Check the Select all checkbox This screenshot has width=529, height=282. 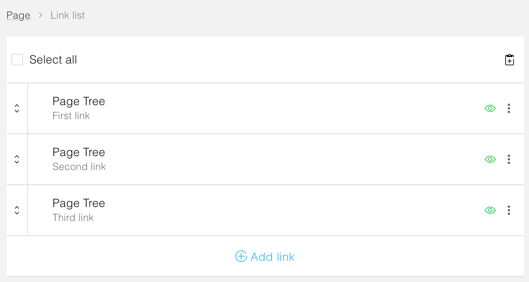(17, 60)
